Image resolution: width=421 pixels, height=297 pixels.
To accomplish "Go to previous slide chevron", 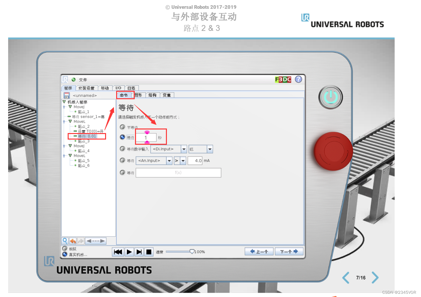I will coord(346,277).
